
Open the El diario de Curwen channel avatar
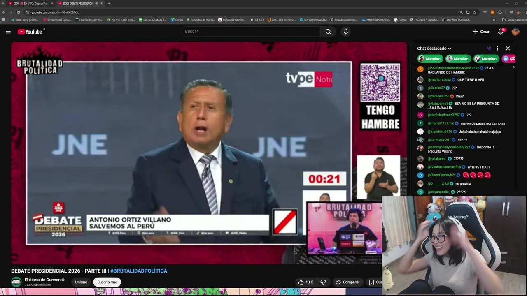[16, 282]
